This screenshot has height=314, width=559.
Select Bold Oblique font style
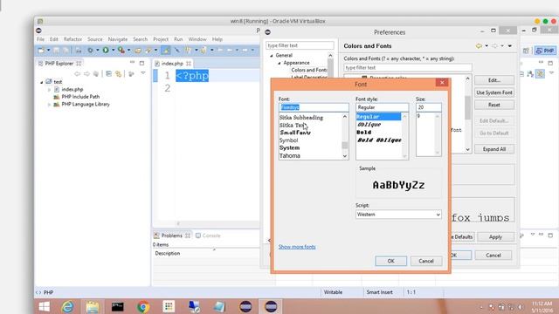click(379, 140)
